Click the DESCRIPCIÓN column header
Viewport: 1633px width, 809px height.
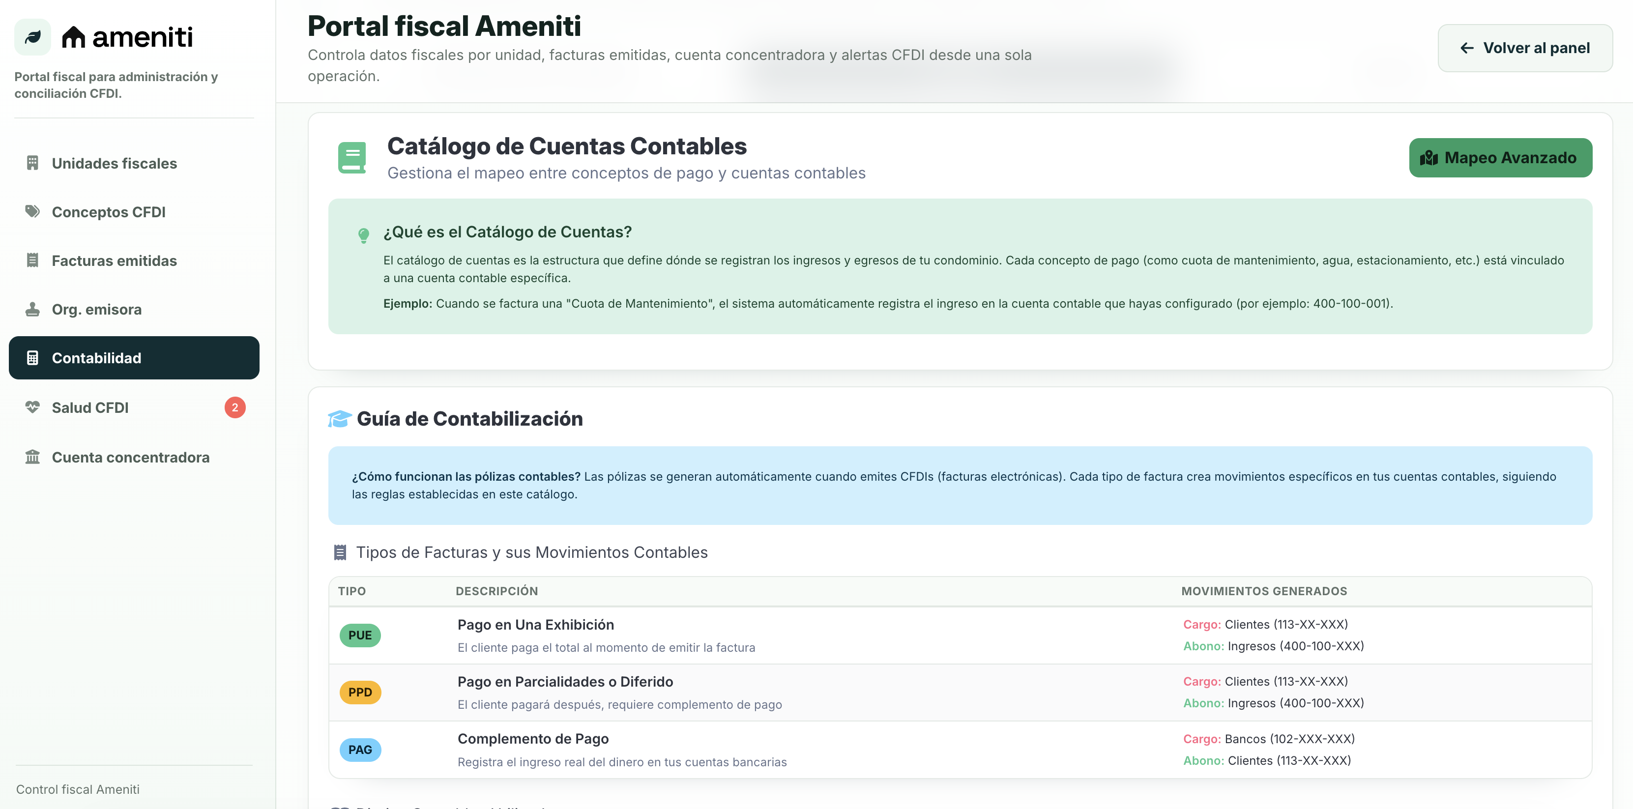pos(497,591)
